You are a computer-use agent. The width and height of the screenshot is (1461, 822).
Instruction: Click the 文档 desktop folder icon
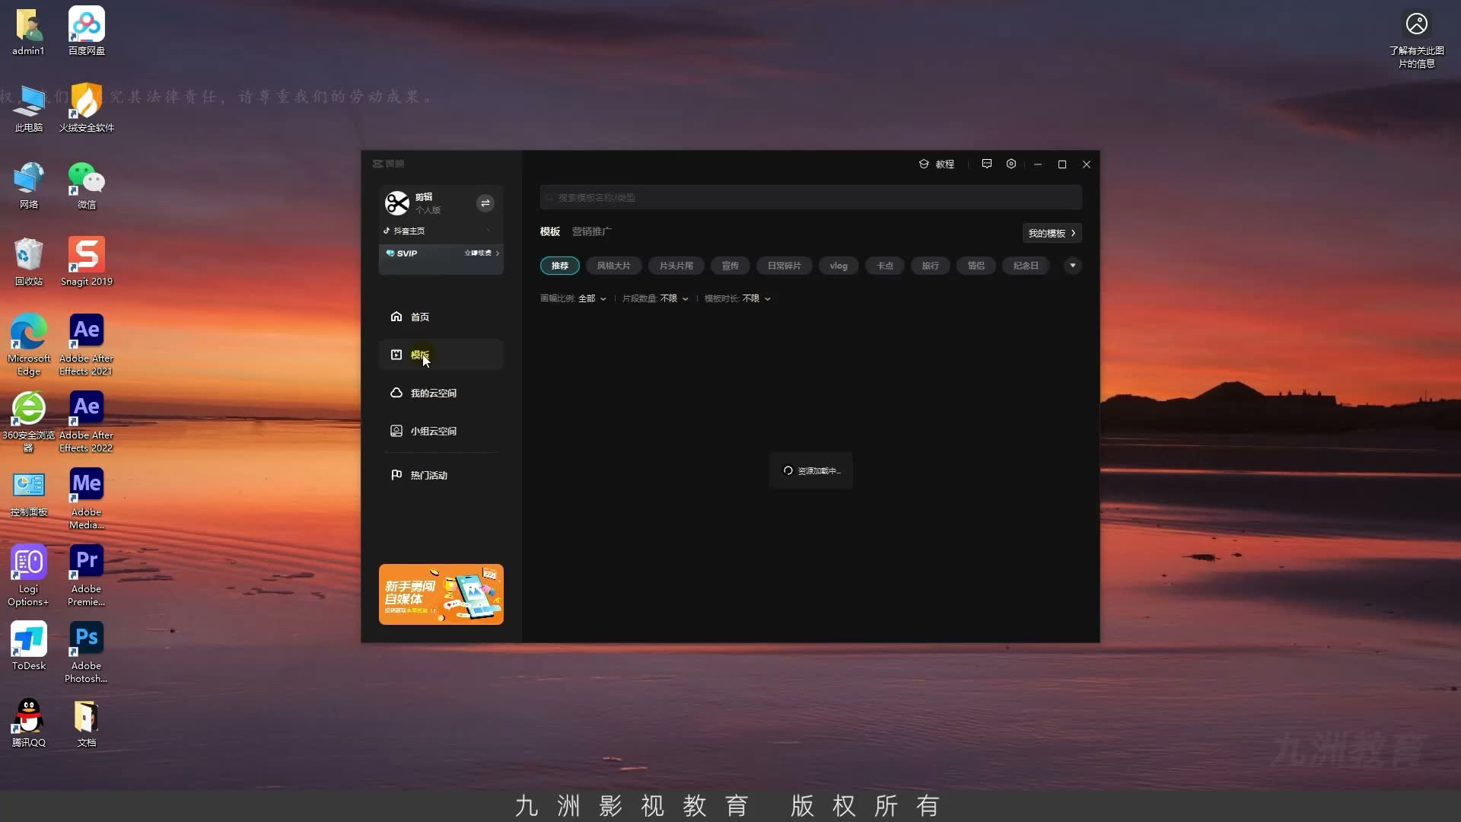click(x=87, y=723)
